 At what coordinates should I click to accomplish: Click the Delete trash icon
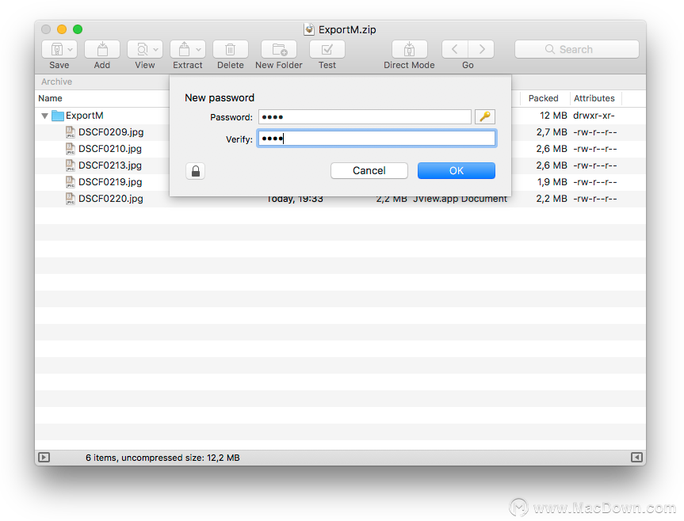(x=231, y=49)
